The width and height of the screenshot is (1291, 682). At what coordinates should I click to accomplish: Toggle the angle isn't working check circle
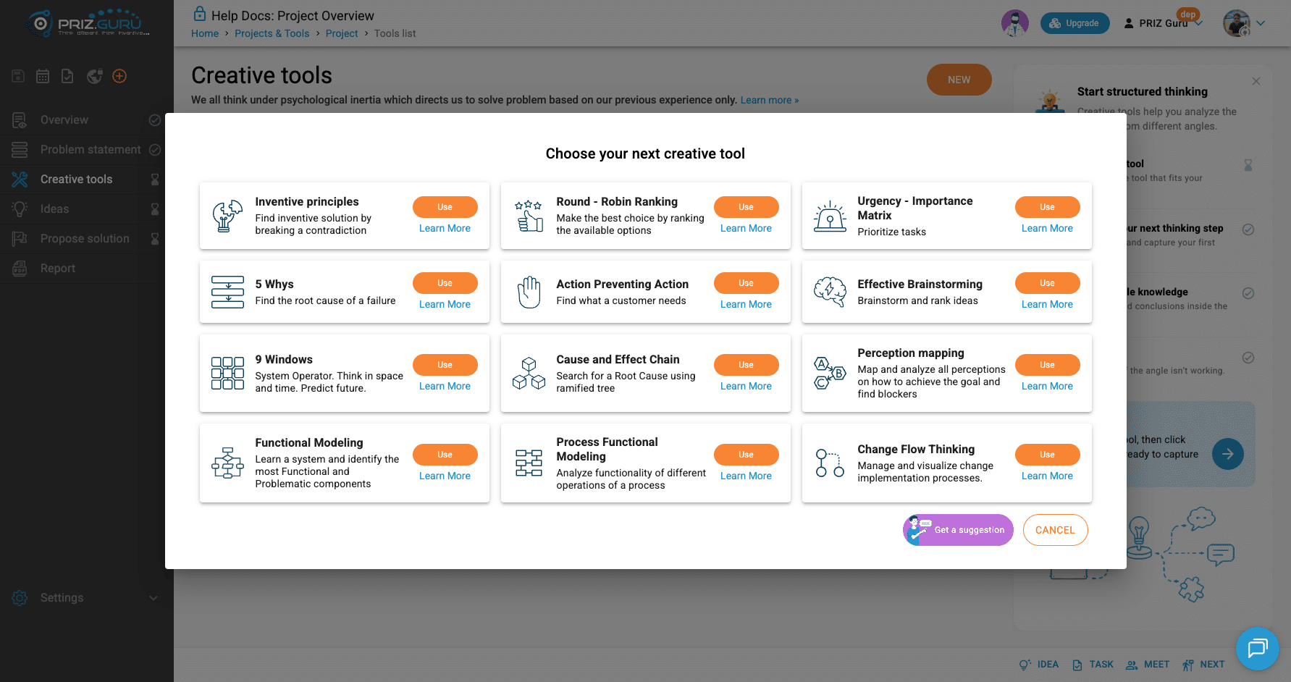click(1248, 358)
